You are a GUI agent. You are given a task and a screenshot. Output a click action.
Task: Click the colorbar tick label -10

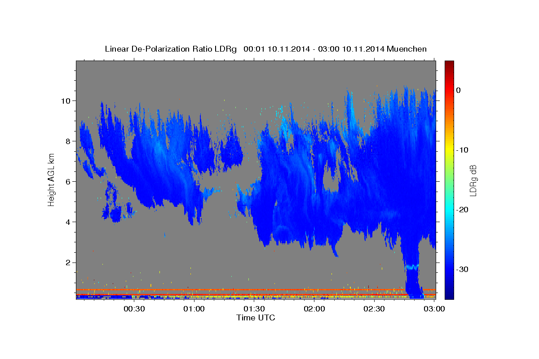pos(462,150)
